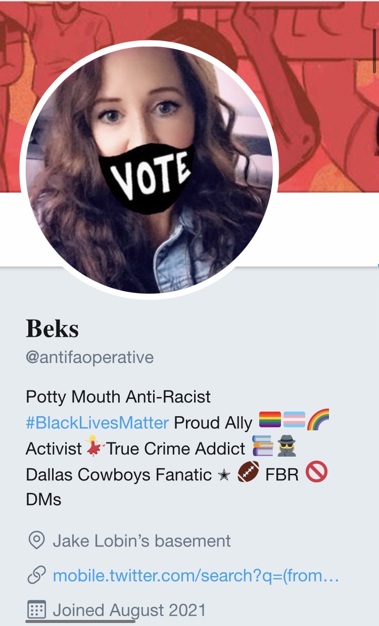This screenshot has height=626, width=379.
Task: Click the football emoji
Action: tap(248, 473)
